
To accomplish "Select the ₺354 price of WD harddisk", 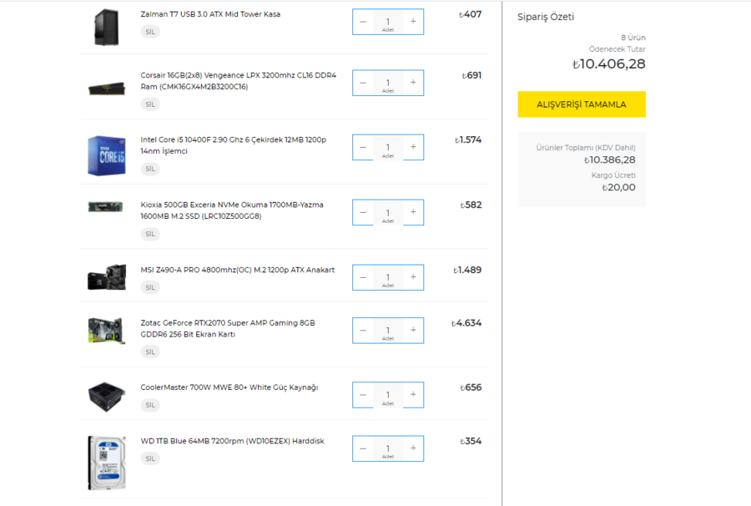I will pos(471,442).
